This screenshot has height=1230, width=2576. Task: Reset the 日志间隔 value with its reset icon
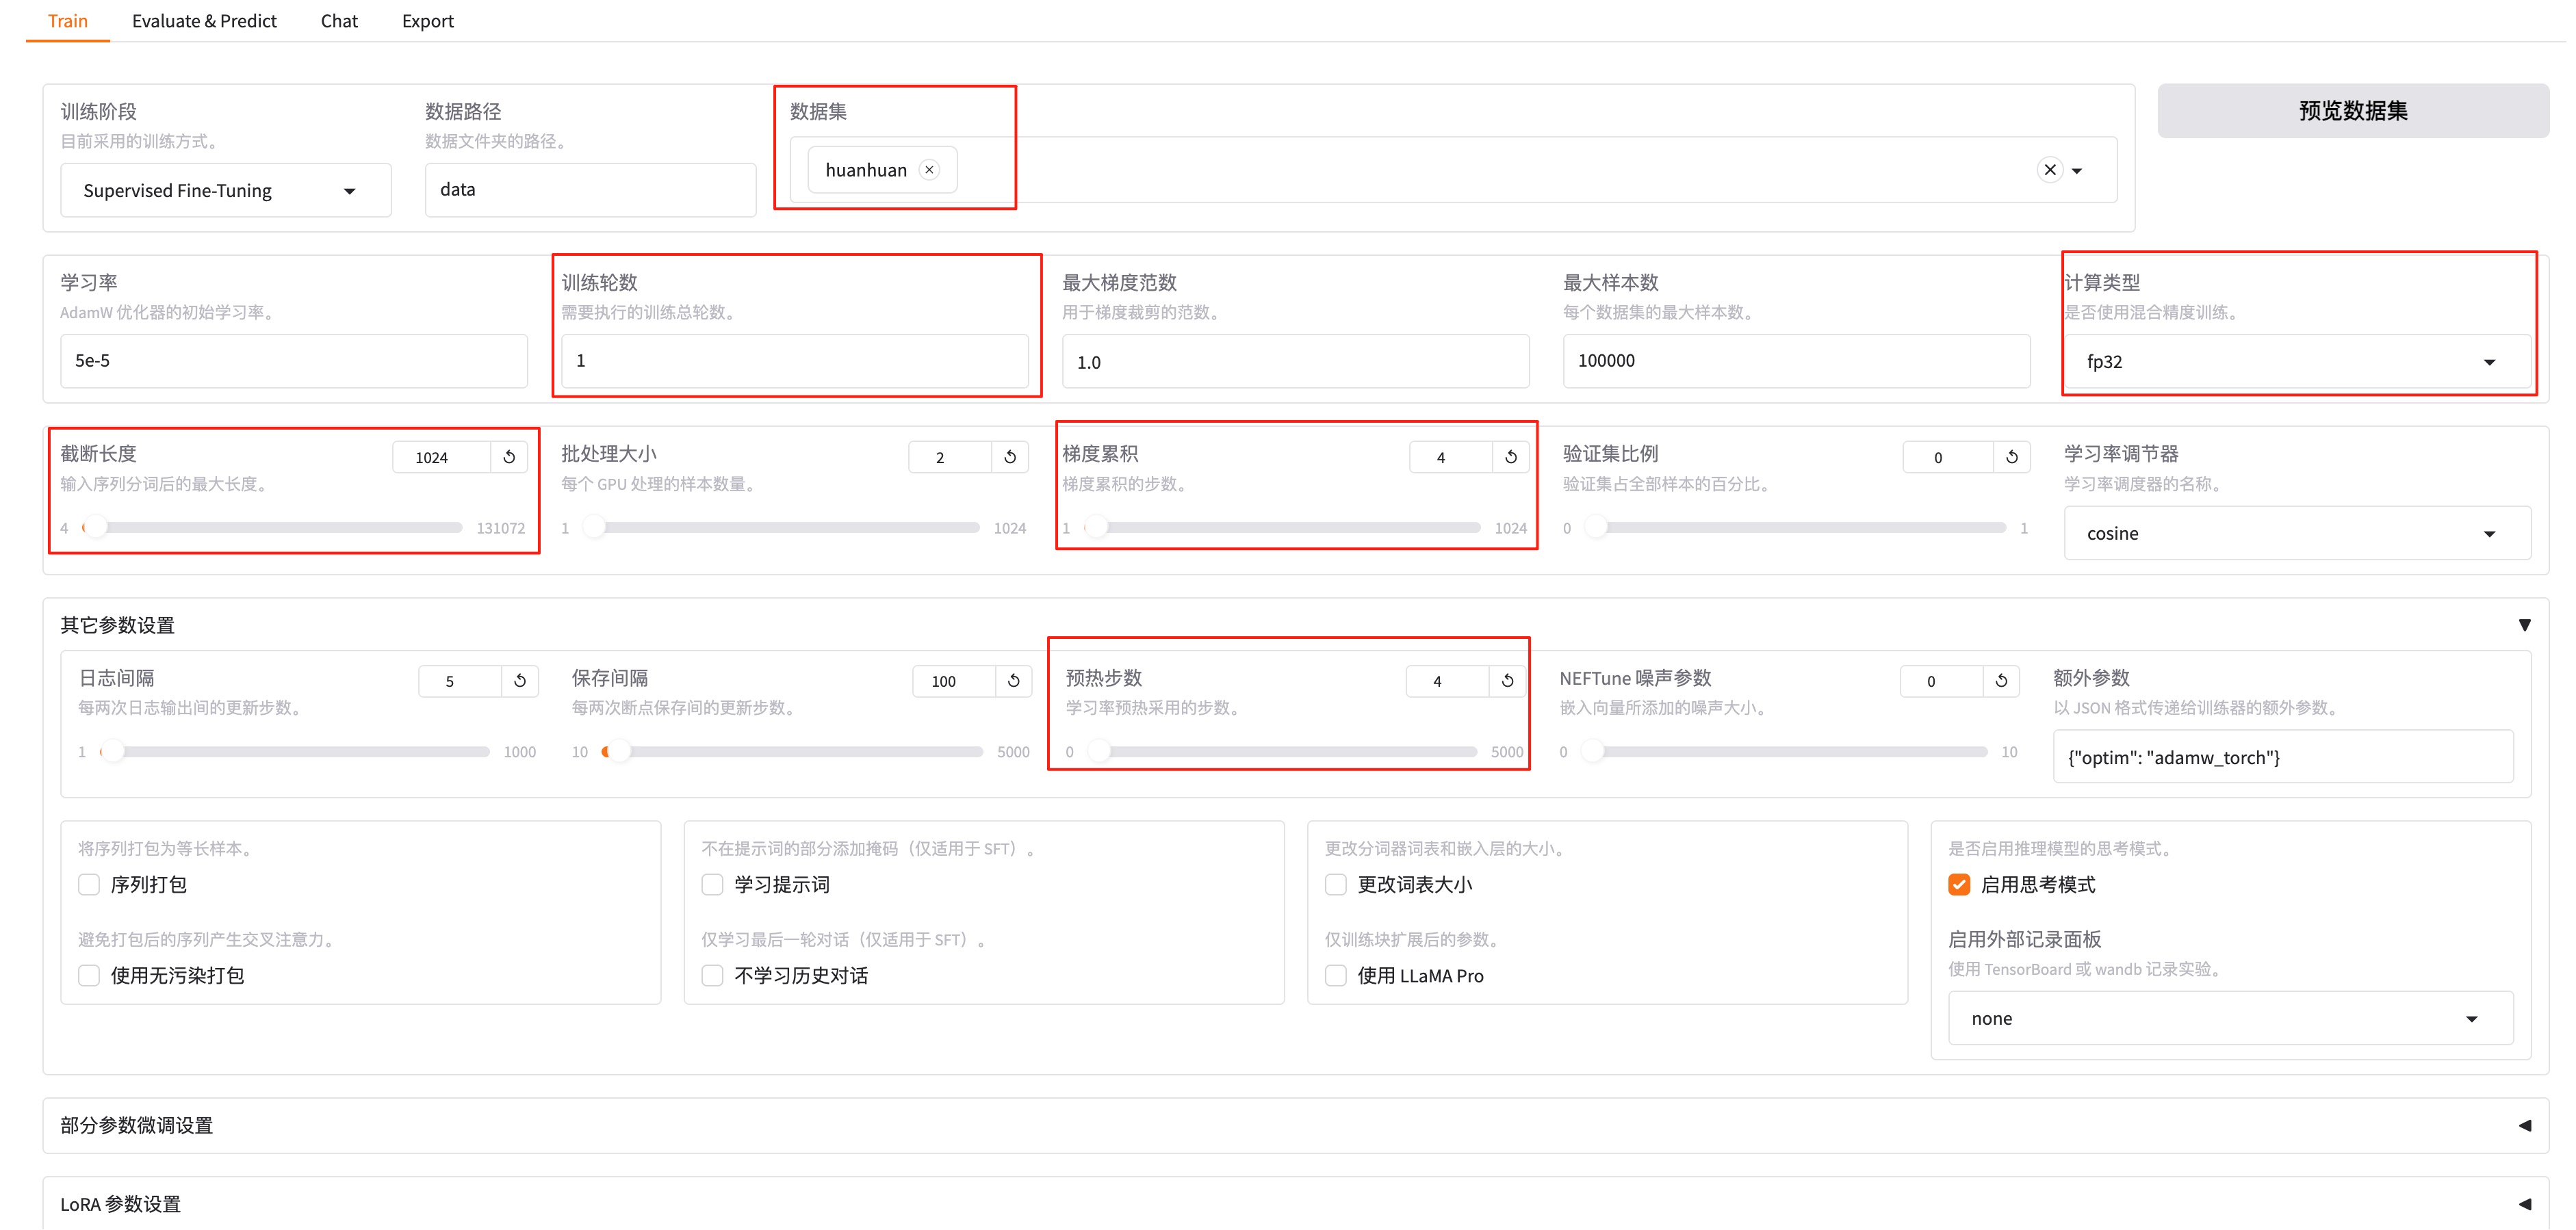[520, 681]
